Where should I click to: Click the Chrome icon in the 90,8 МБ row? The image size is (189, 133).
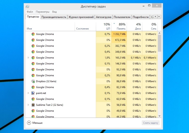tap(33, 75)
